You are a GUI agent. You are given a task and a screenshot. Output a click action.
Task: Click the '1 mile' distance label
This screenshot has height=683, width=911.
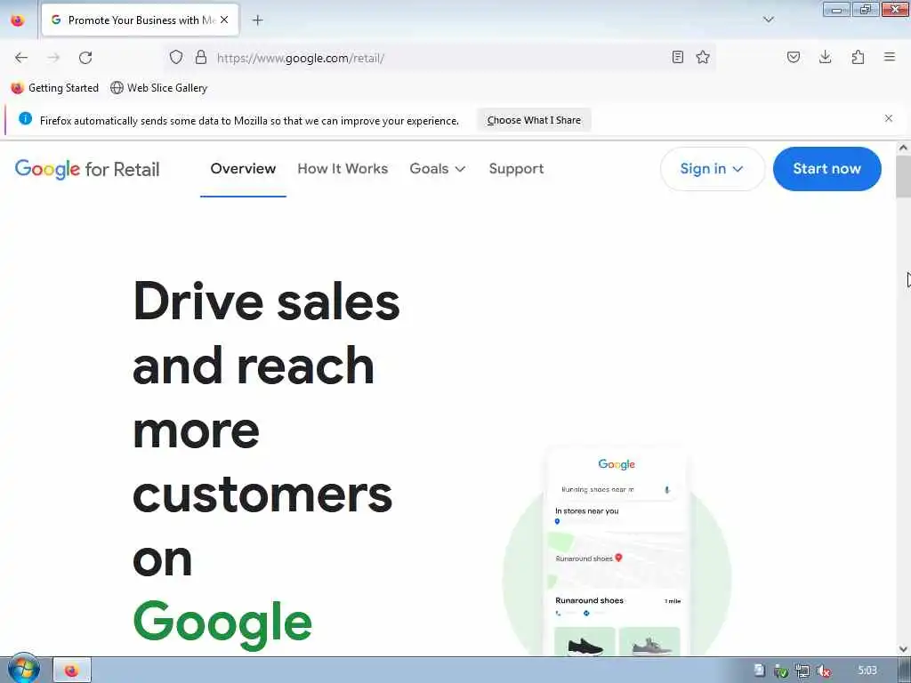pos(673,601)
